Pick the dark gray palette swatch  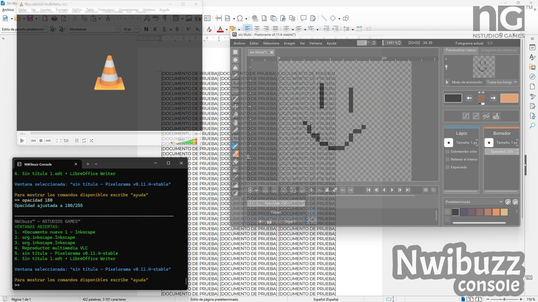[x=455, y=212]
